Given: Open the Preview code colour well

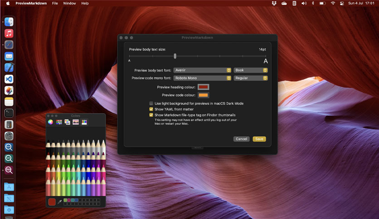Looking at the screenshot, I should 203,95.
